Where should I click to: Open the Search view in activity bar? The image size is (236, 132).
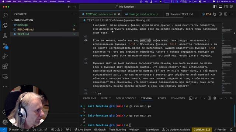5,15
